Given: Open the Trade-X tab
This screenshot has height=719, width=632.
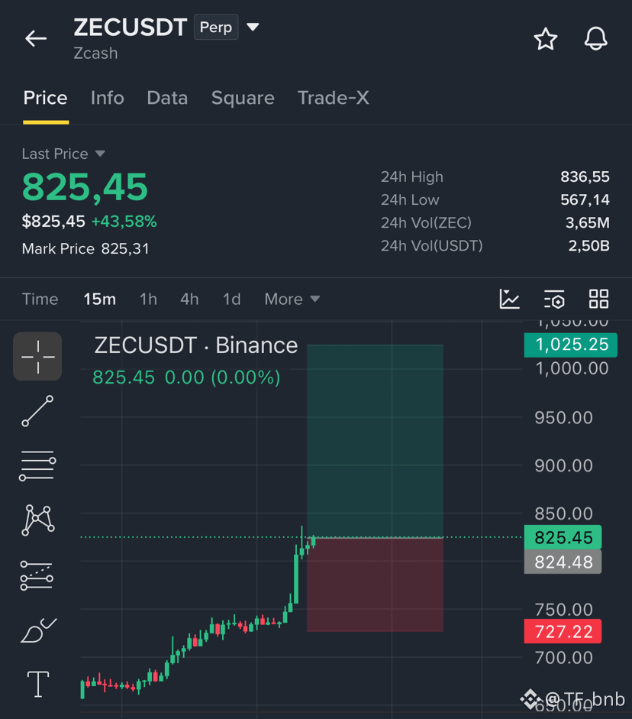Looking at the screenshot, I should (x=334, y=98).
